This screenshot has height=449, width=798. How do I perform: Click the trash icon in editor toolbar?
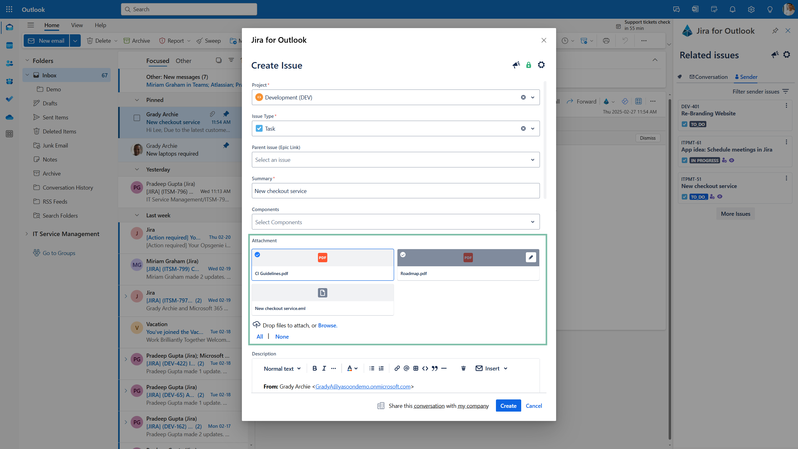click(463, 368)
